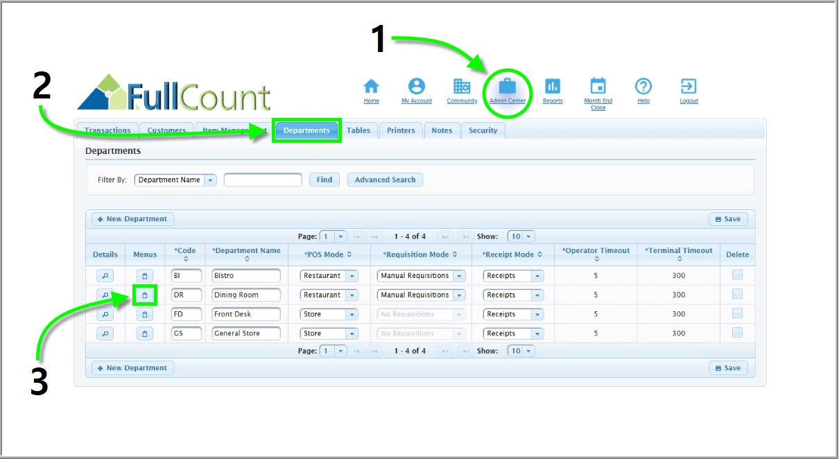
Task: Open Requisition Mode dropdown for Bistro
Action: 422,276
